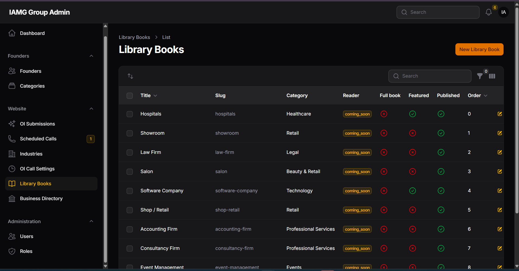
Task: Collapse the Website sidebar group
Action: pos(91,109)
